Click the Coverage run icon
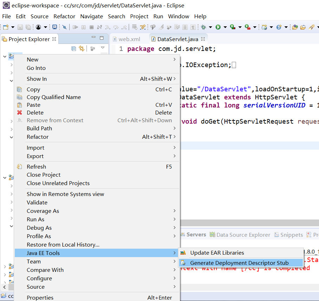 [233, 27]
